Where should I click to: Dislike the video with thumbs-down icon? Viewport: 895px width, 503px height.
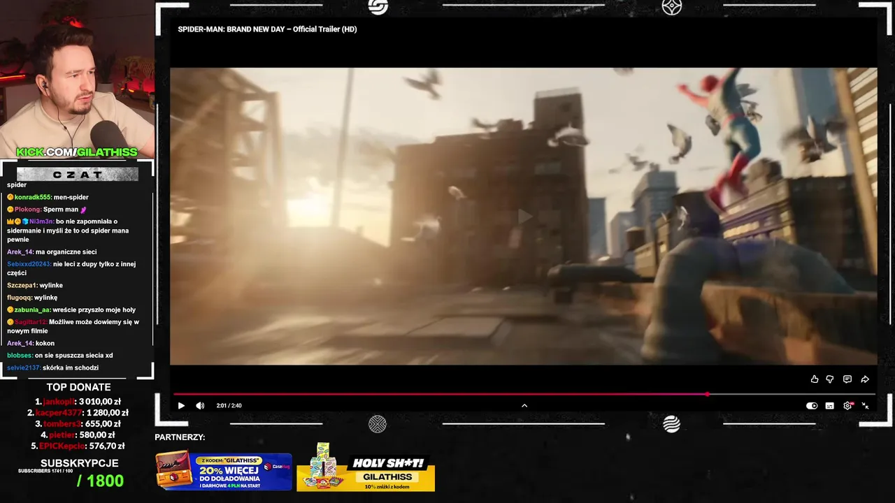(830, 379)
